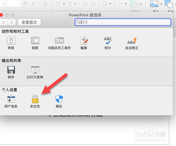Open the columns tool in ribbon

(121, 4)
